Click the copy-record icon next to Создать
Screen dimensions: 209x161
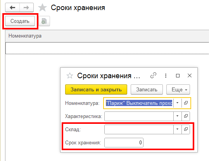coord(44,21)
